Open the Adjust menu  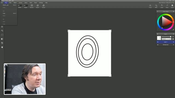(15, 3)
